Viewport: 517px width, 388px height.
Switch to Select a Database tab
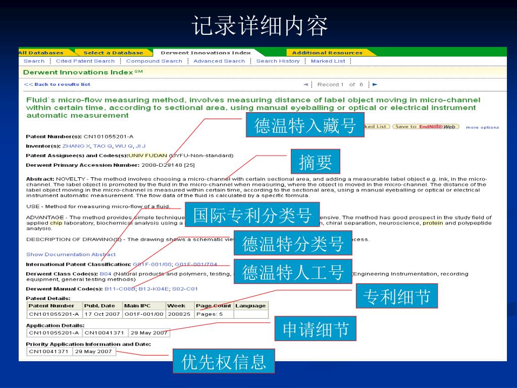pos(113,53)
